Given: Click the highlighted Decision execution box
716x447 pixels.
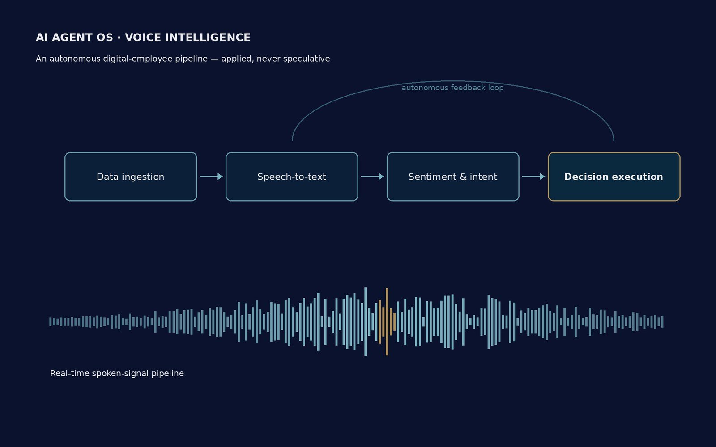Looking at the screenshot, I should 614,177.
